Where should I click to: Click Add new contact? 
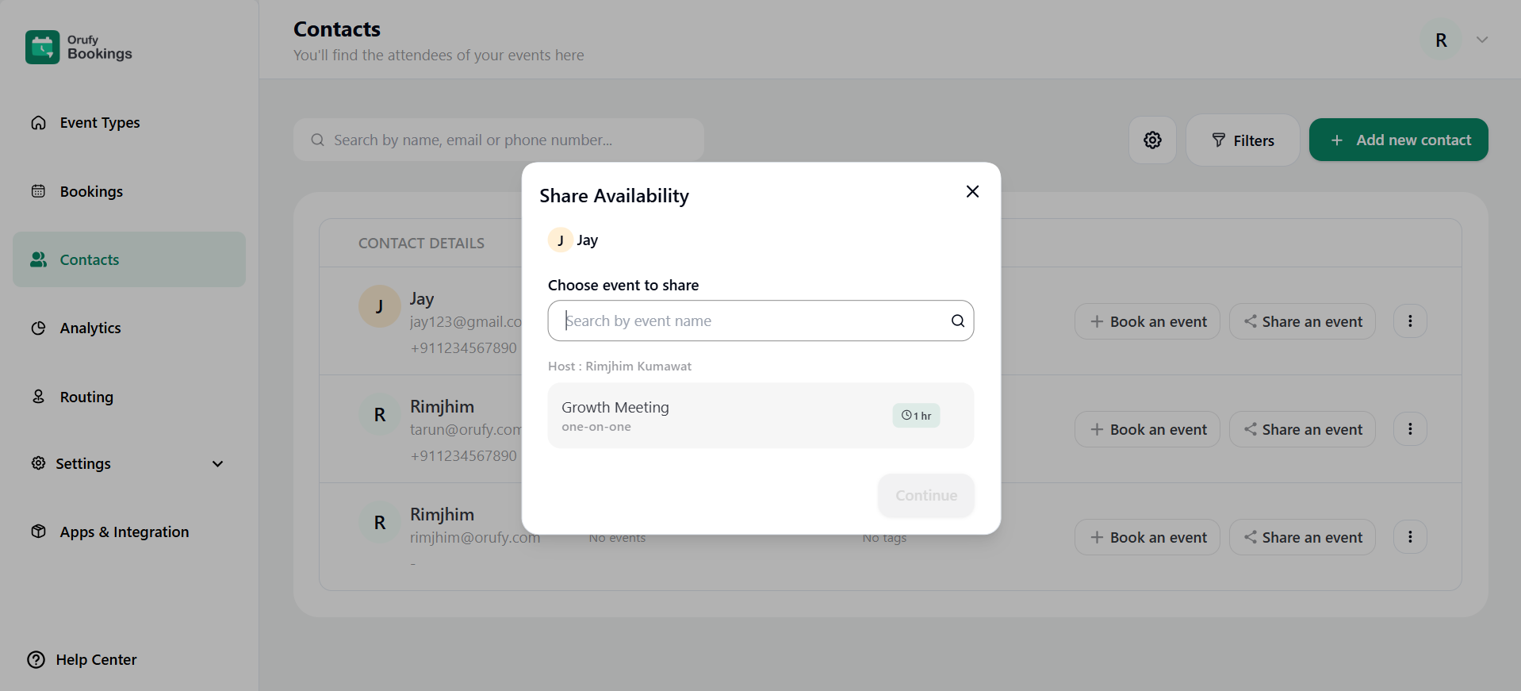(x=1397, y=140)
